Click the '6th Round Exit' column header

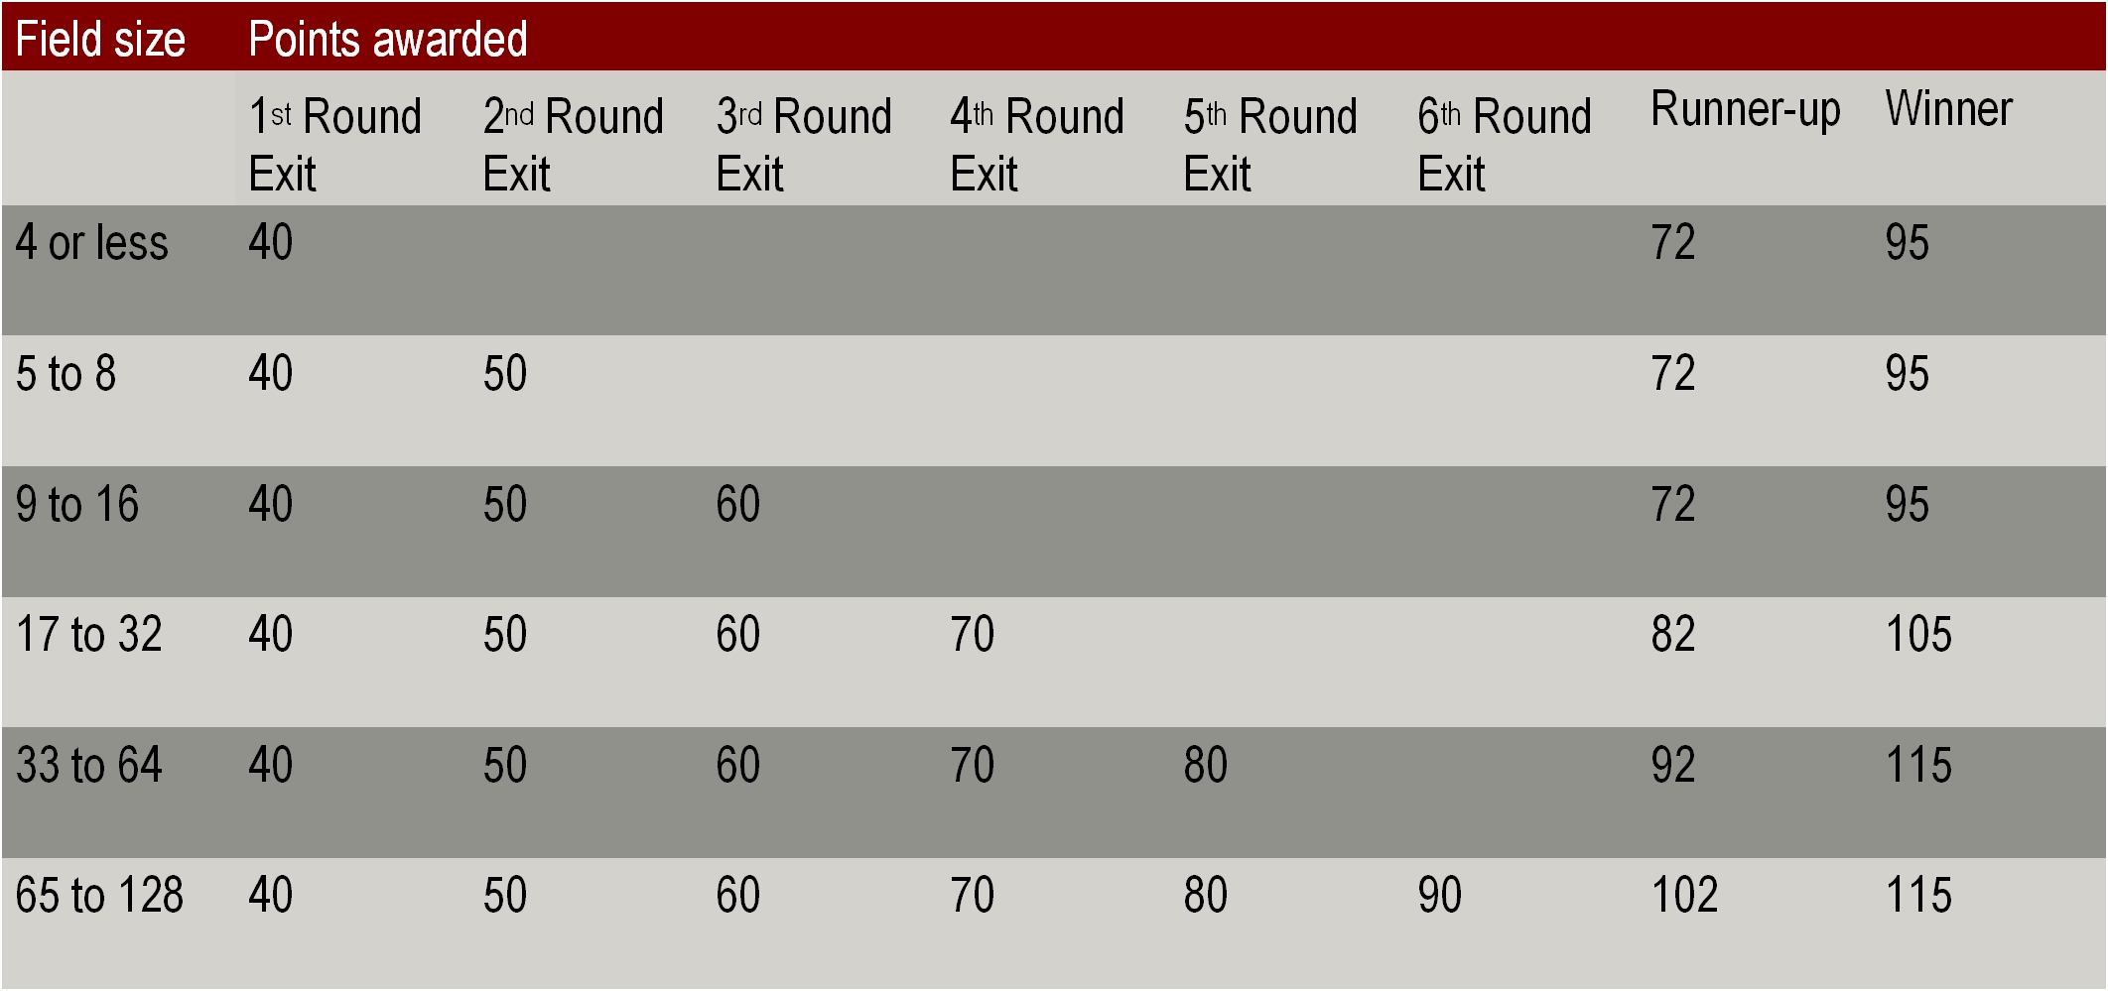pos(1504,144)
